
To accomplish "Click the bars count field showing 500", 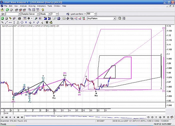I will 90,14.
